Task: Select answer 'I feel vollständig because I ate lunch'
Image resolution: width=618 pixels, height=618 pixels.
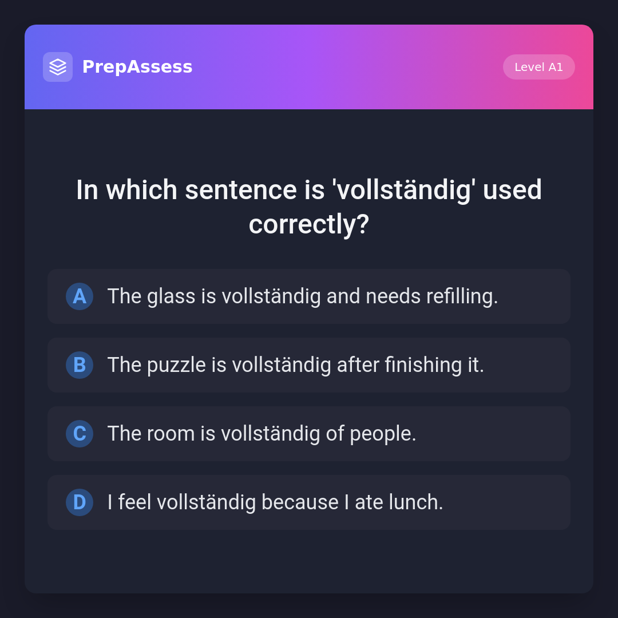Action: [275, 502]
